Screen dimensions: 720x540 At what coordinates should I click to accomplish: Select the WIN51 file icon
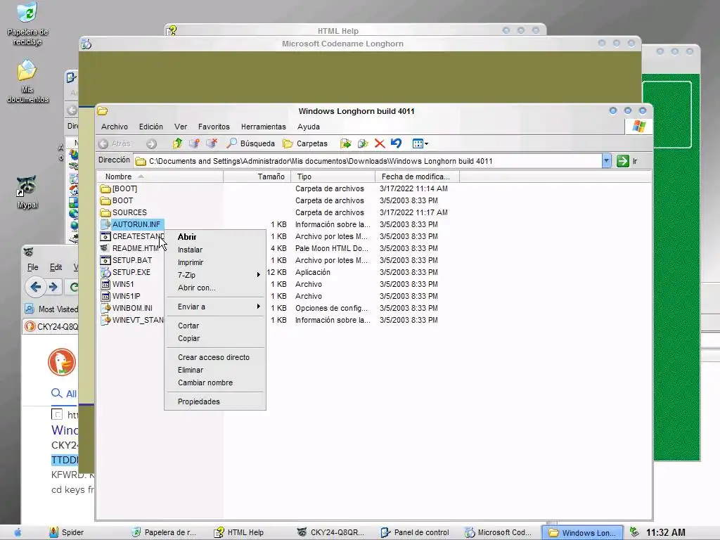click(105, 284)
